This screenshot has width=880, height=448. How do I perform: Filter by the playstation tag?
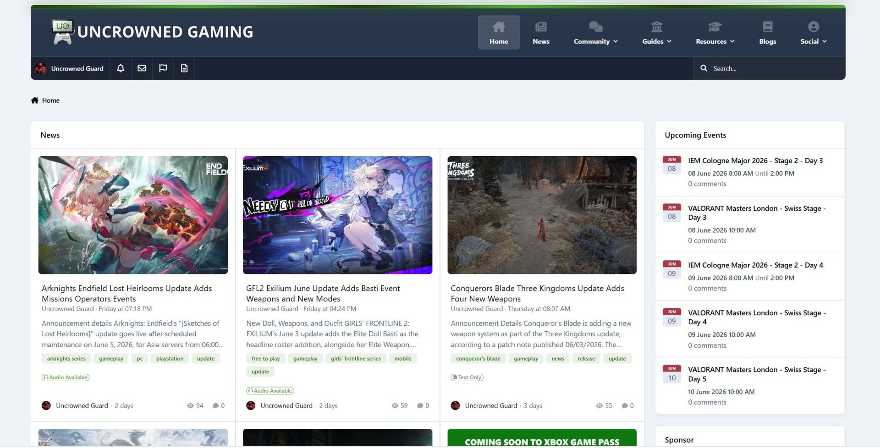[x=170, y=359]
